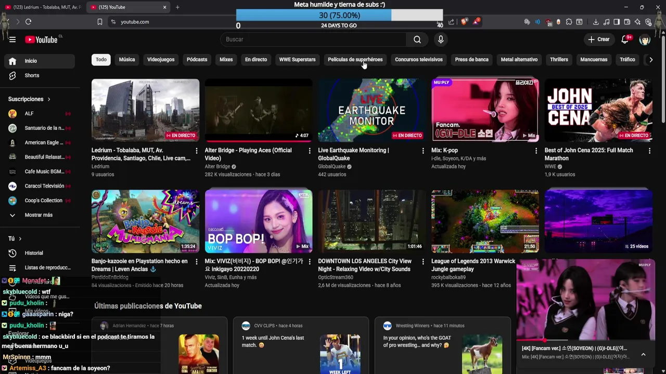This screenshot has width=666, height=374.
Task: Reload the page in browser toolbar
Action: tap(28, 22)
